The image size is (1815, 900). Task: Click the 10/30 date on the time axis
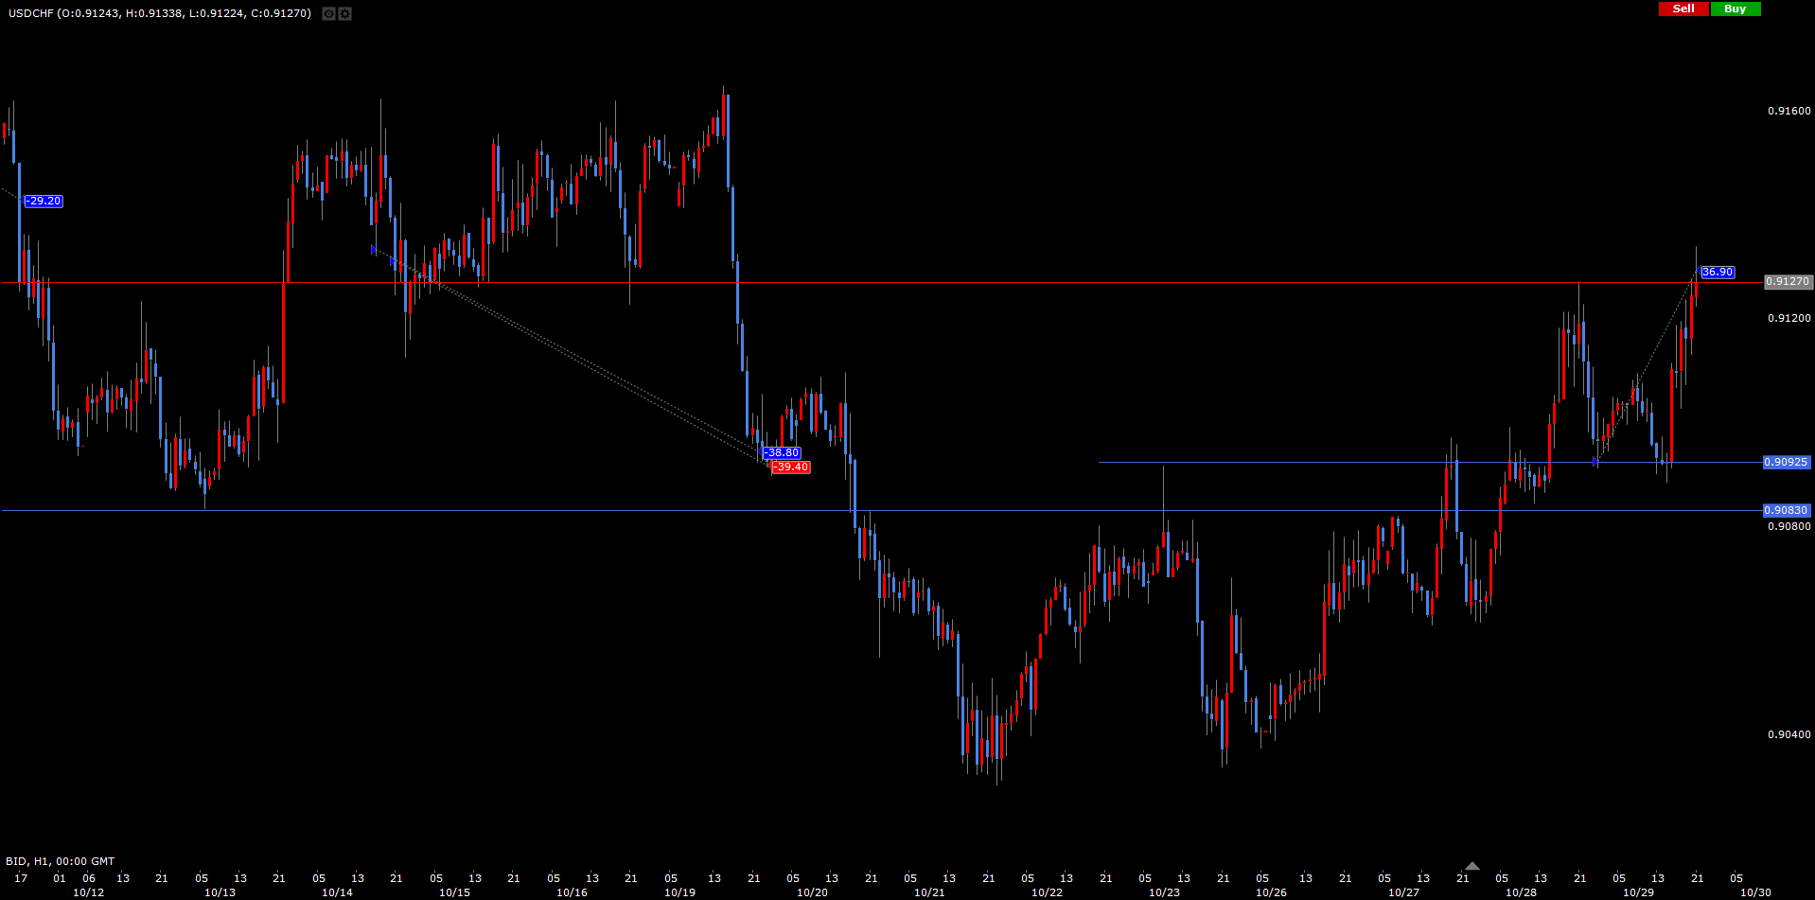(x=1755, y=892)
